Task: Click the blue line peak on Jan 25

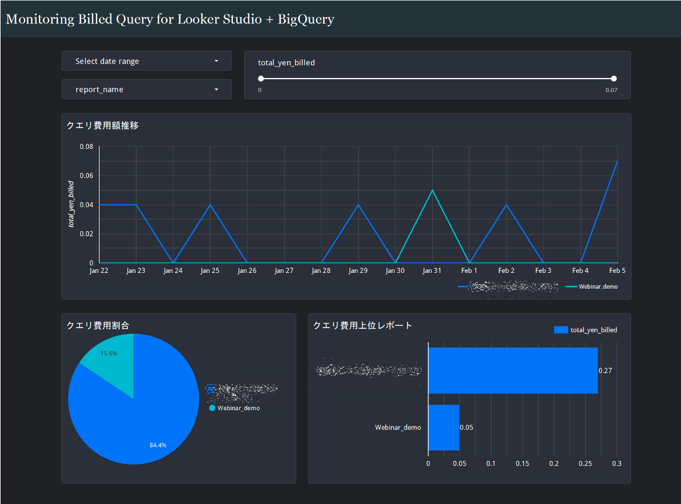Action: pyautogui.click(x=210, y=205)
